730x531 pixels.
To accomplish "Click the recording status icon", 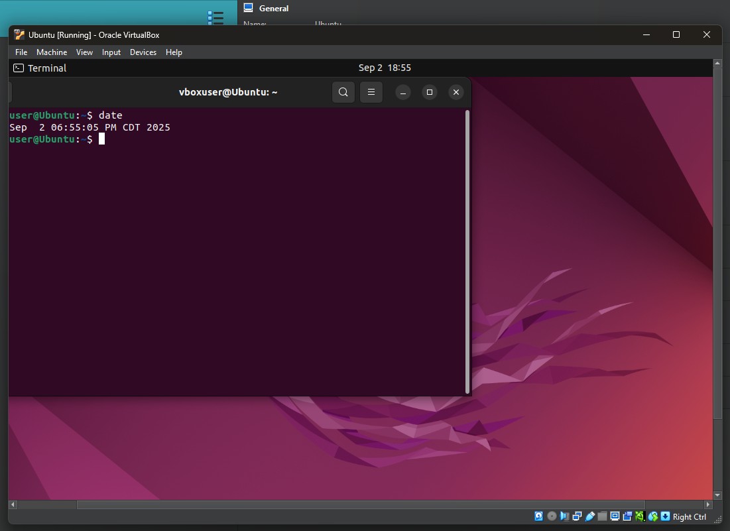I will pyautogui.click(x=627, y=516).
